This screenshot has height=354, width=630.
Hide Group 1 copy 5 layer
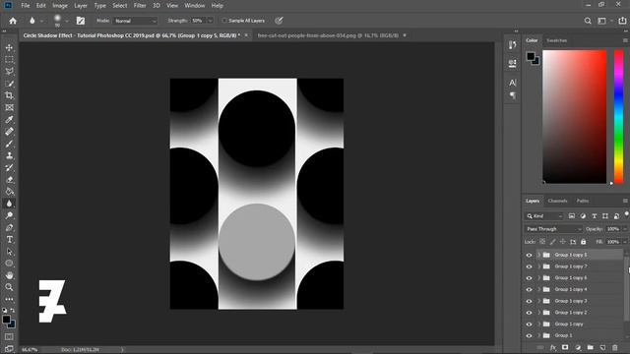pos(529,255)
